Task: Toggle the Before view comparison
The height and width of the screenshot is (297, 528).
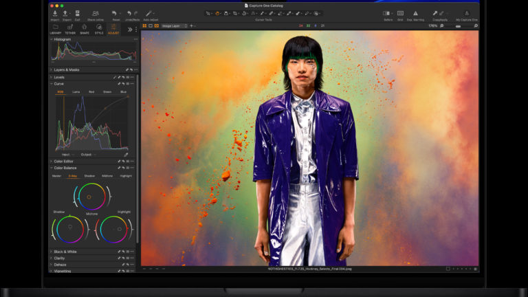Action: pos(388,13)
